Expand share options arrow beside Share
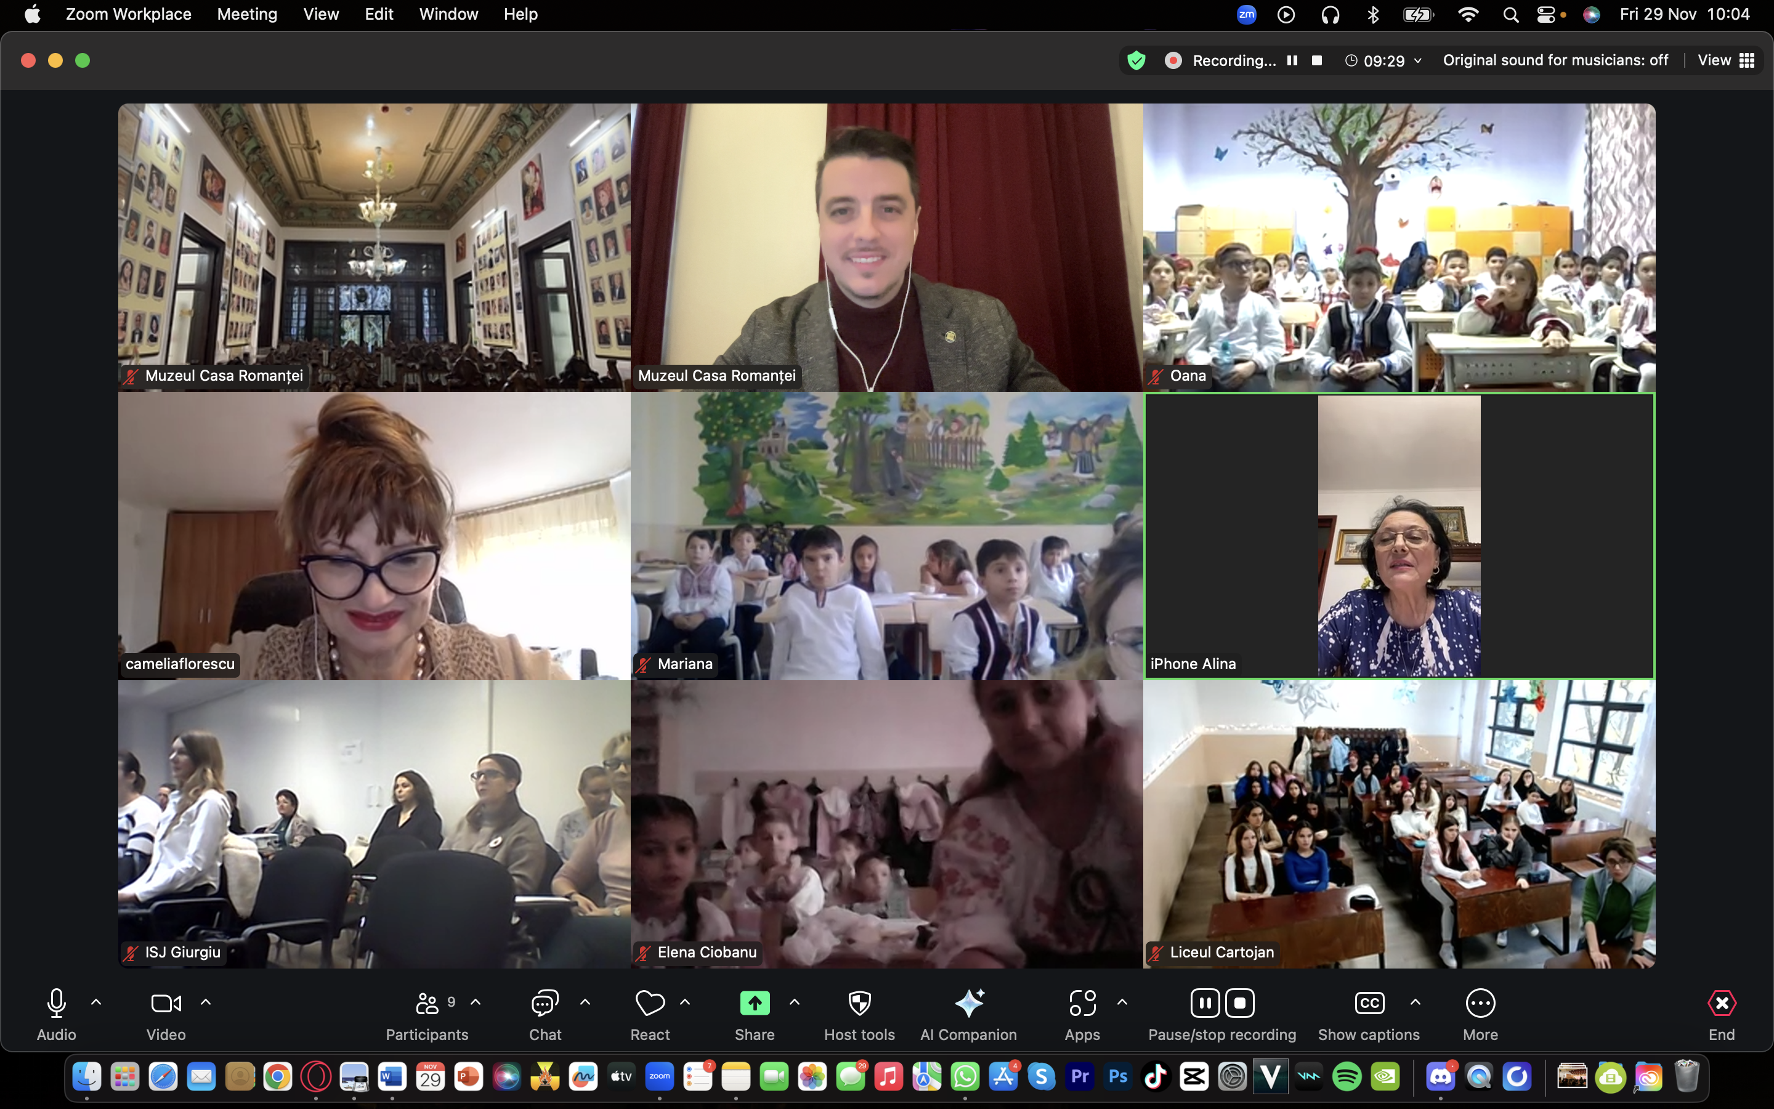The image size is (1774, 1109). [x=795, y=1002]
